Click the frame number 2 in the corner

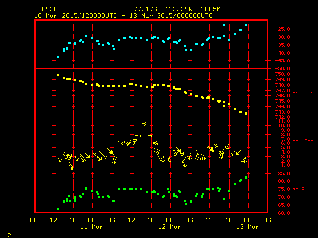click(9, 235)
